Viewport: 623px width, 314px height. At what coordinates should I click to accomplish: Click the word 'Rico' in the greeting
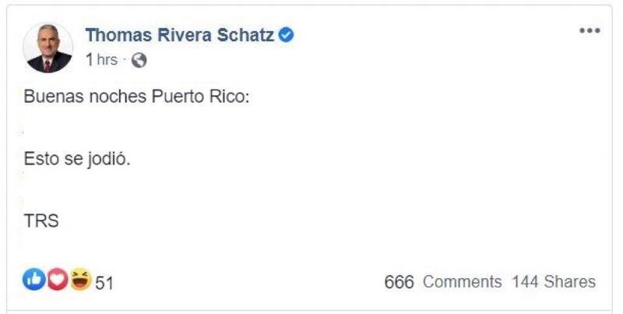225,102
